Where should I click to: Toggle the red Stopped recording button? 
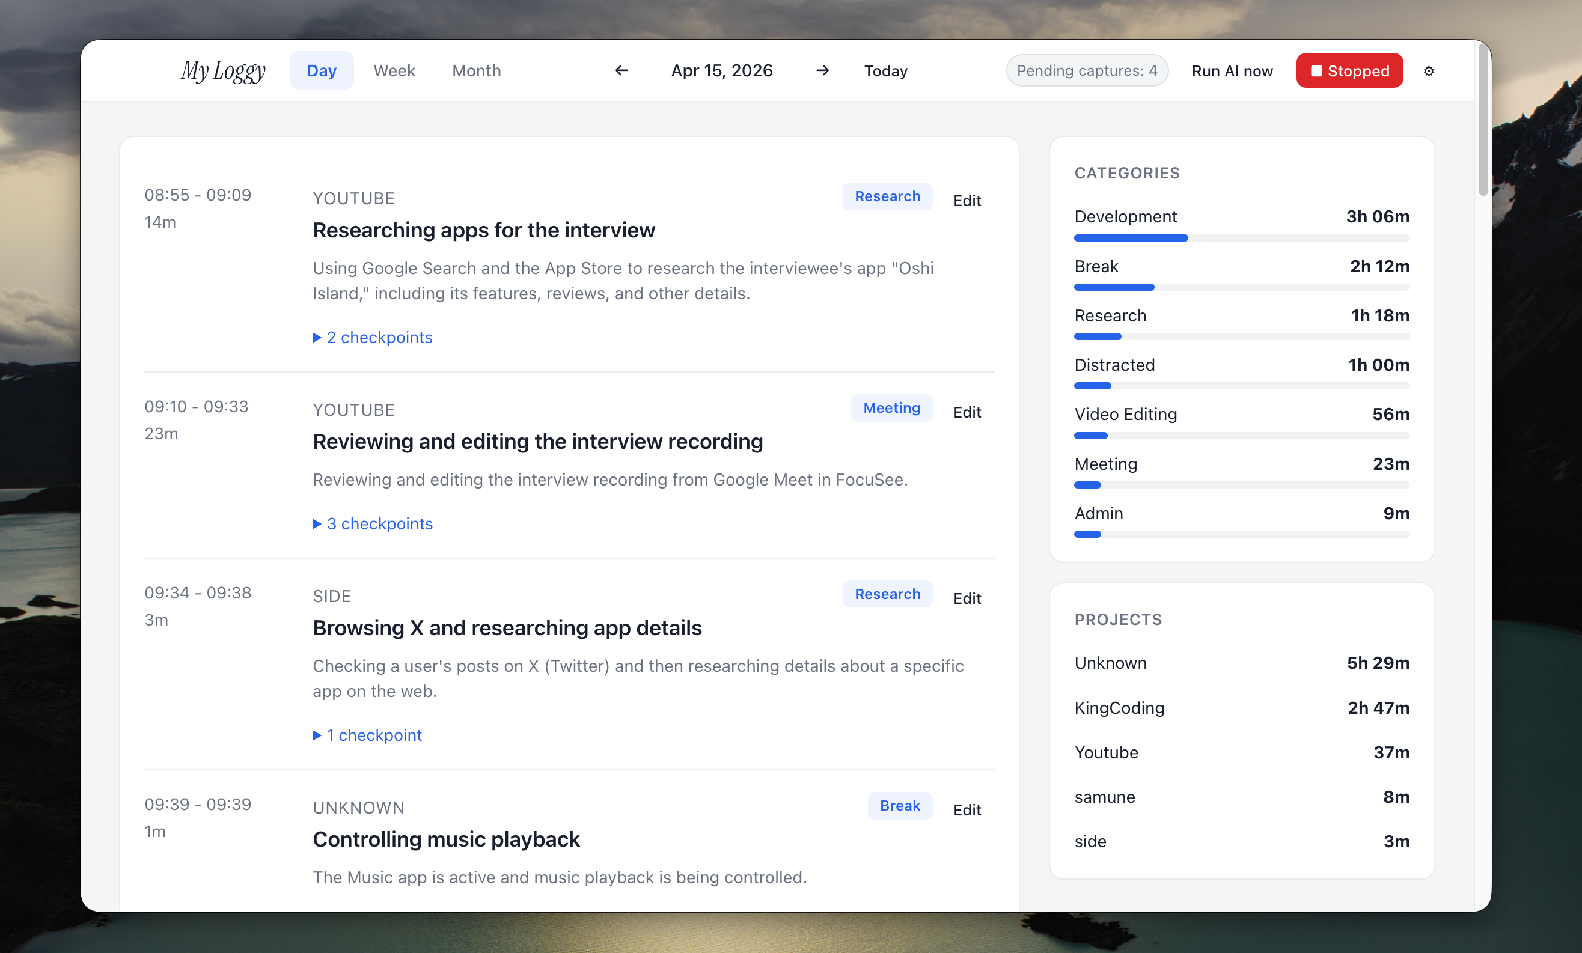click(x=1349, y=70)
